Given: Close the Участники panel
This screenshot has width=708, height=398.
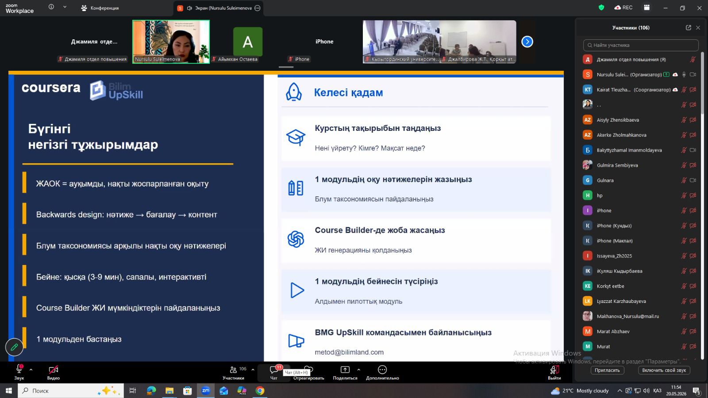Looking at the screenshot, I should 698,27.
